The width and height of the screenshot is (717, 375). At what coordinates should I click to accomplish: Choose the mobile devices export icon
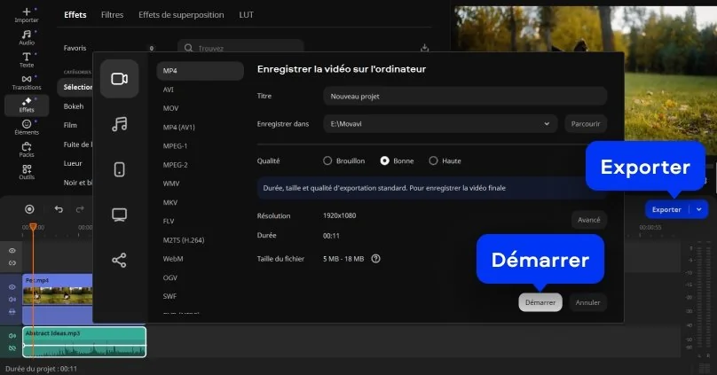tap(119, 169)
